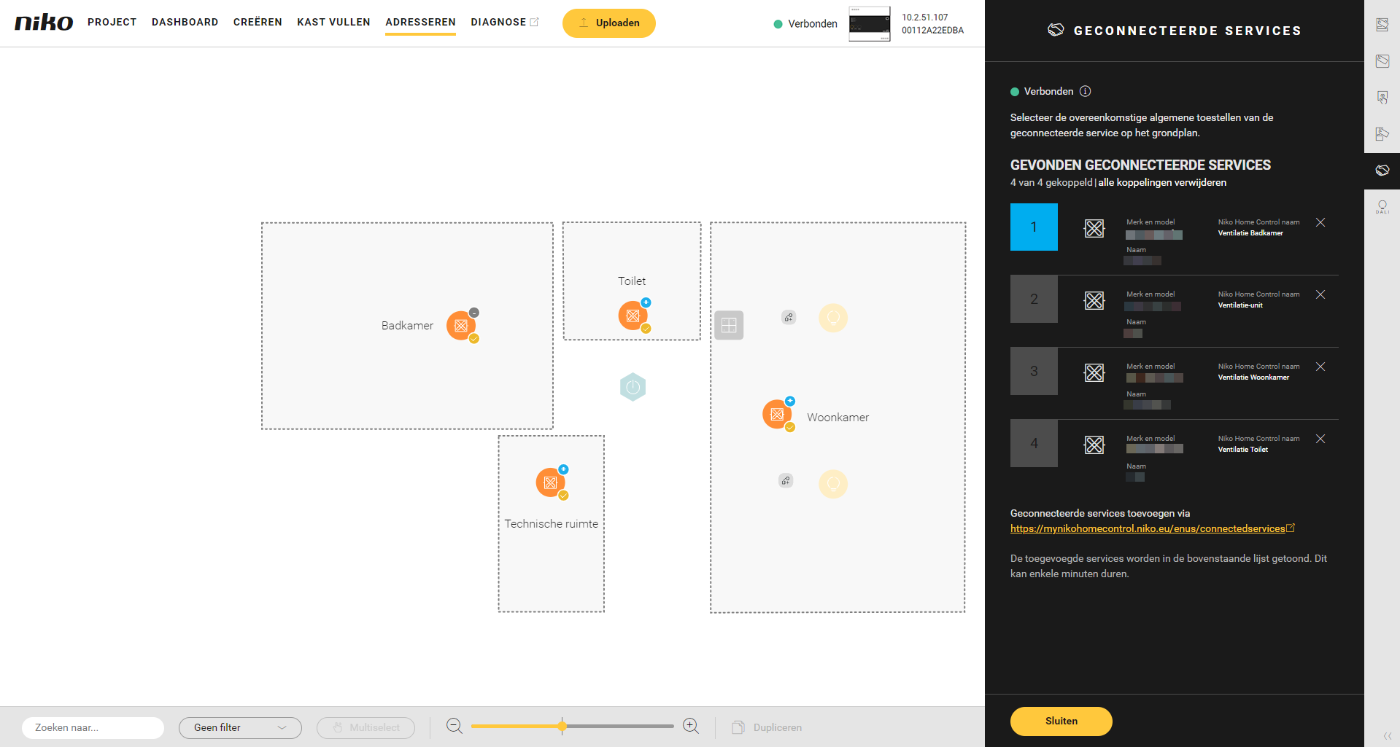1400x747 pixels.
Task: Click the Verbonden status in header
Action: click(805, 23)
